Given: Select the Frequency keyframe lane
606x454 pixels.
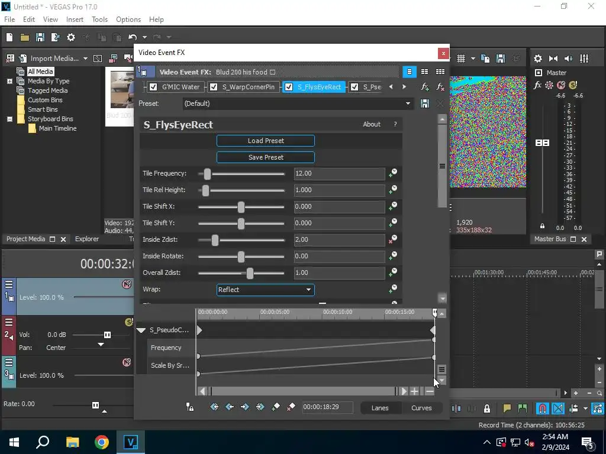Looking at the screenshot, I should tap(166, 348).
